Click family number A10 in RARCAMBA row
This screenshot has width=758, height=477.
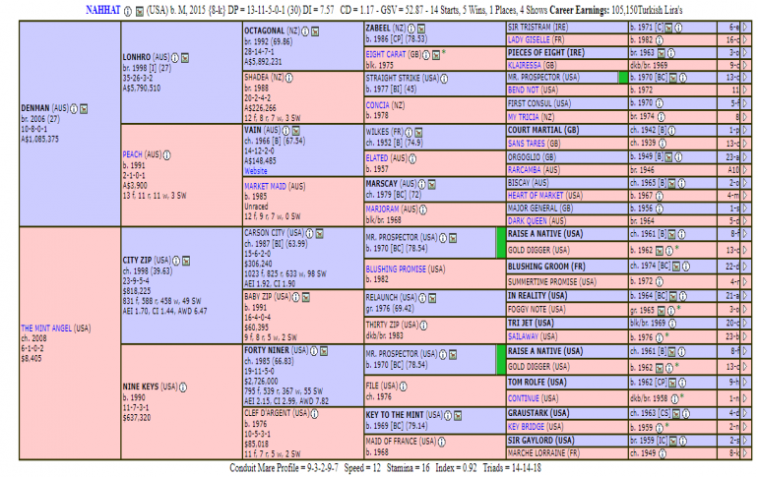tap(733, 170)
